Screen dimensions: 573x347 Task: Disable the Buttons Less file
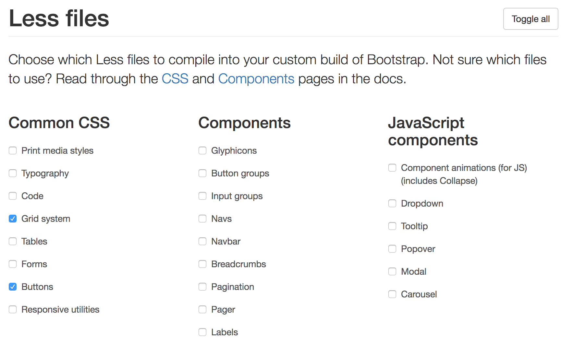(12, 287)
